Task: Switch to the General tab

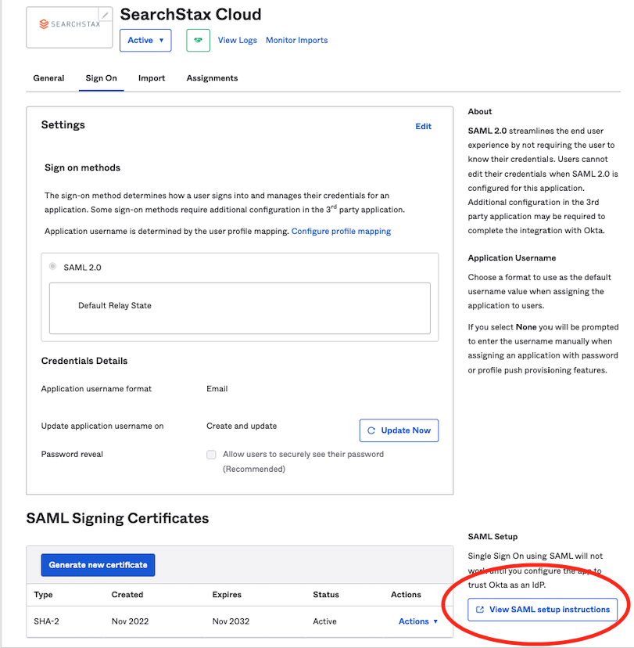Action: click(x=48, y=78)
